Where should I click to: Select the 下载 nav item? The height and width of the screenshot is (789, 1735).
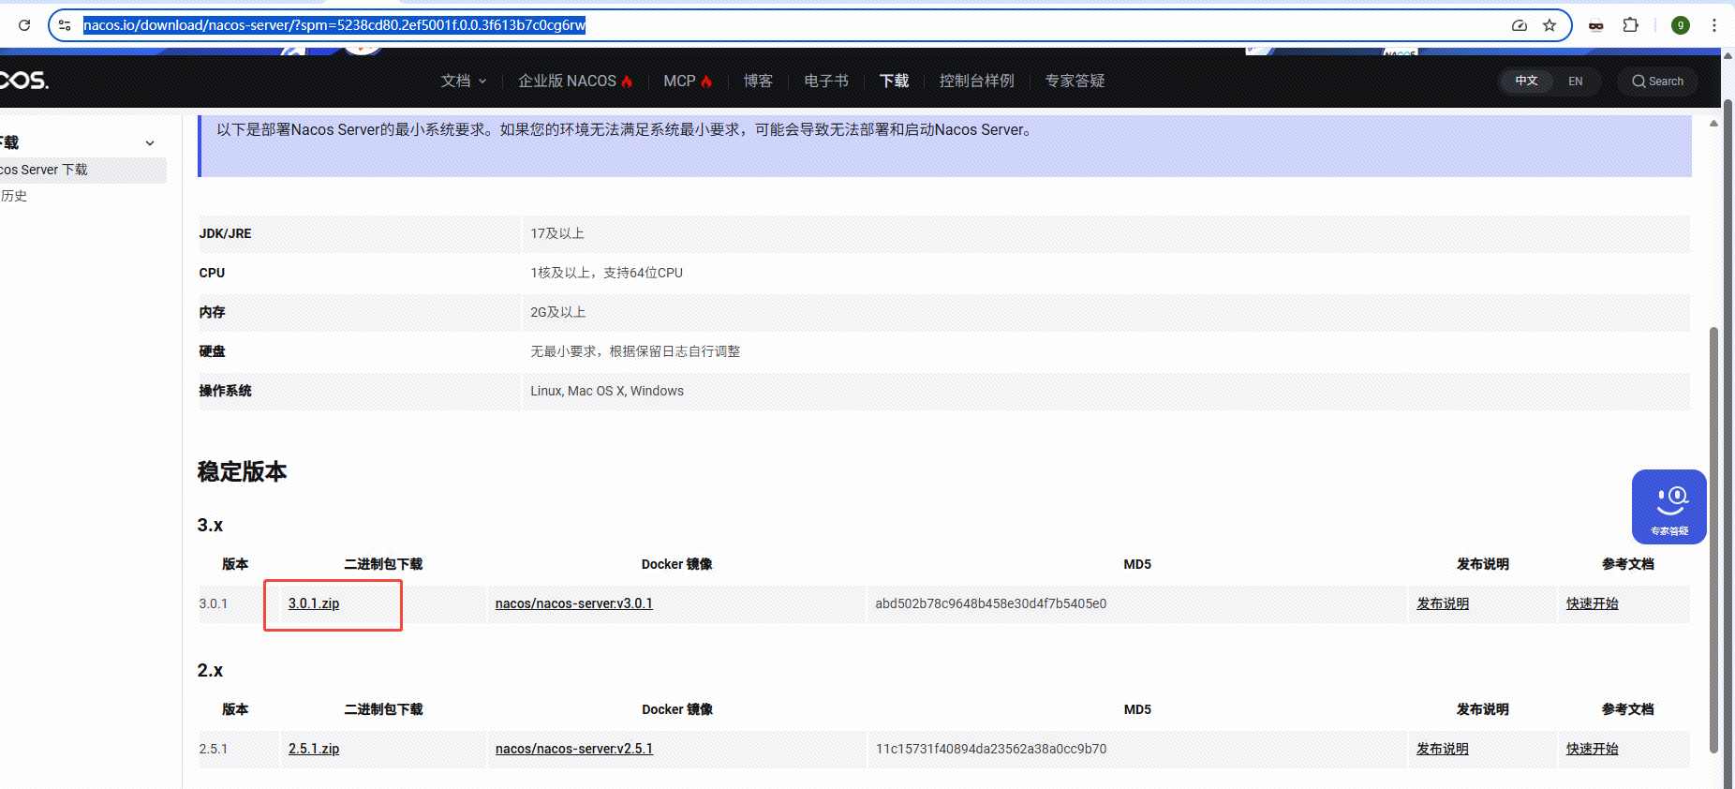895,82
